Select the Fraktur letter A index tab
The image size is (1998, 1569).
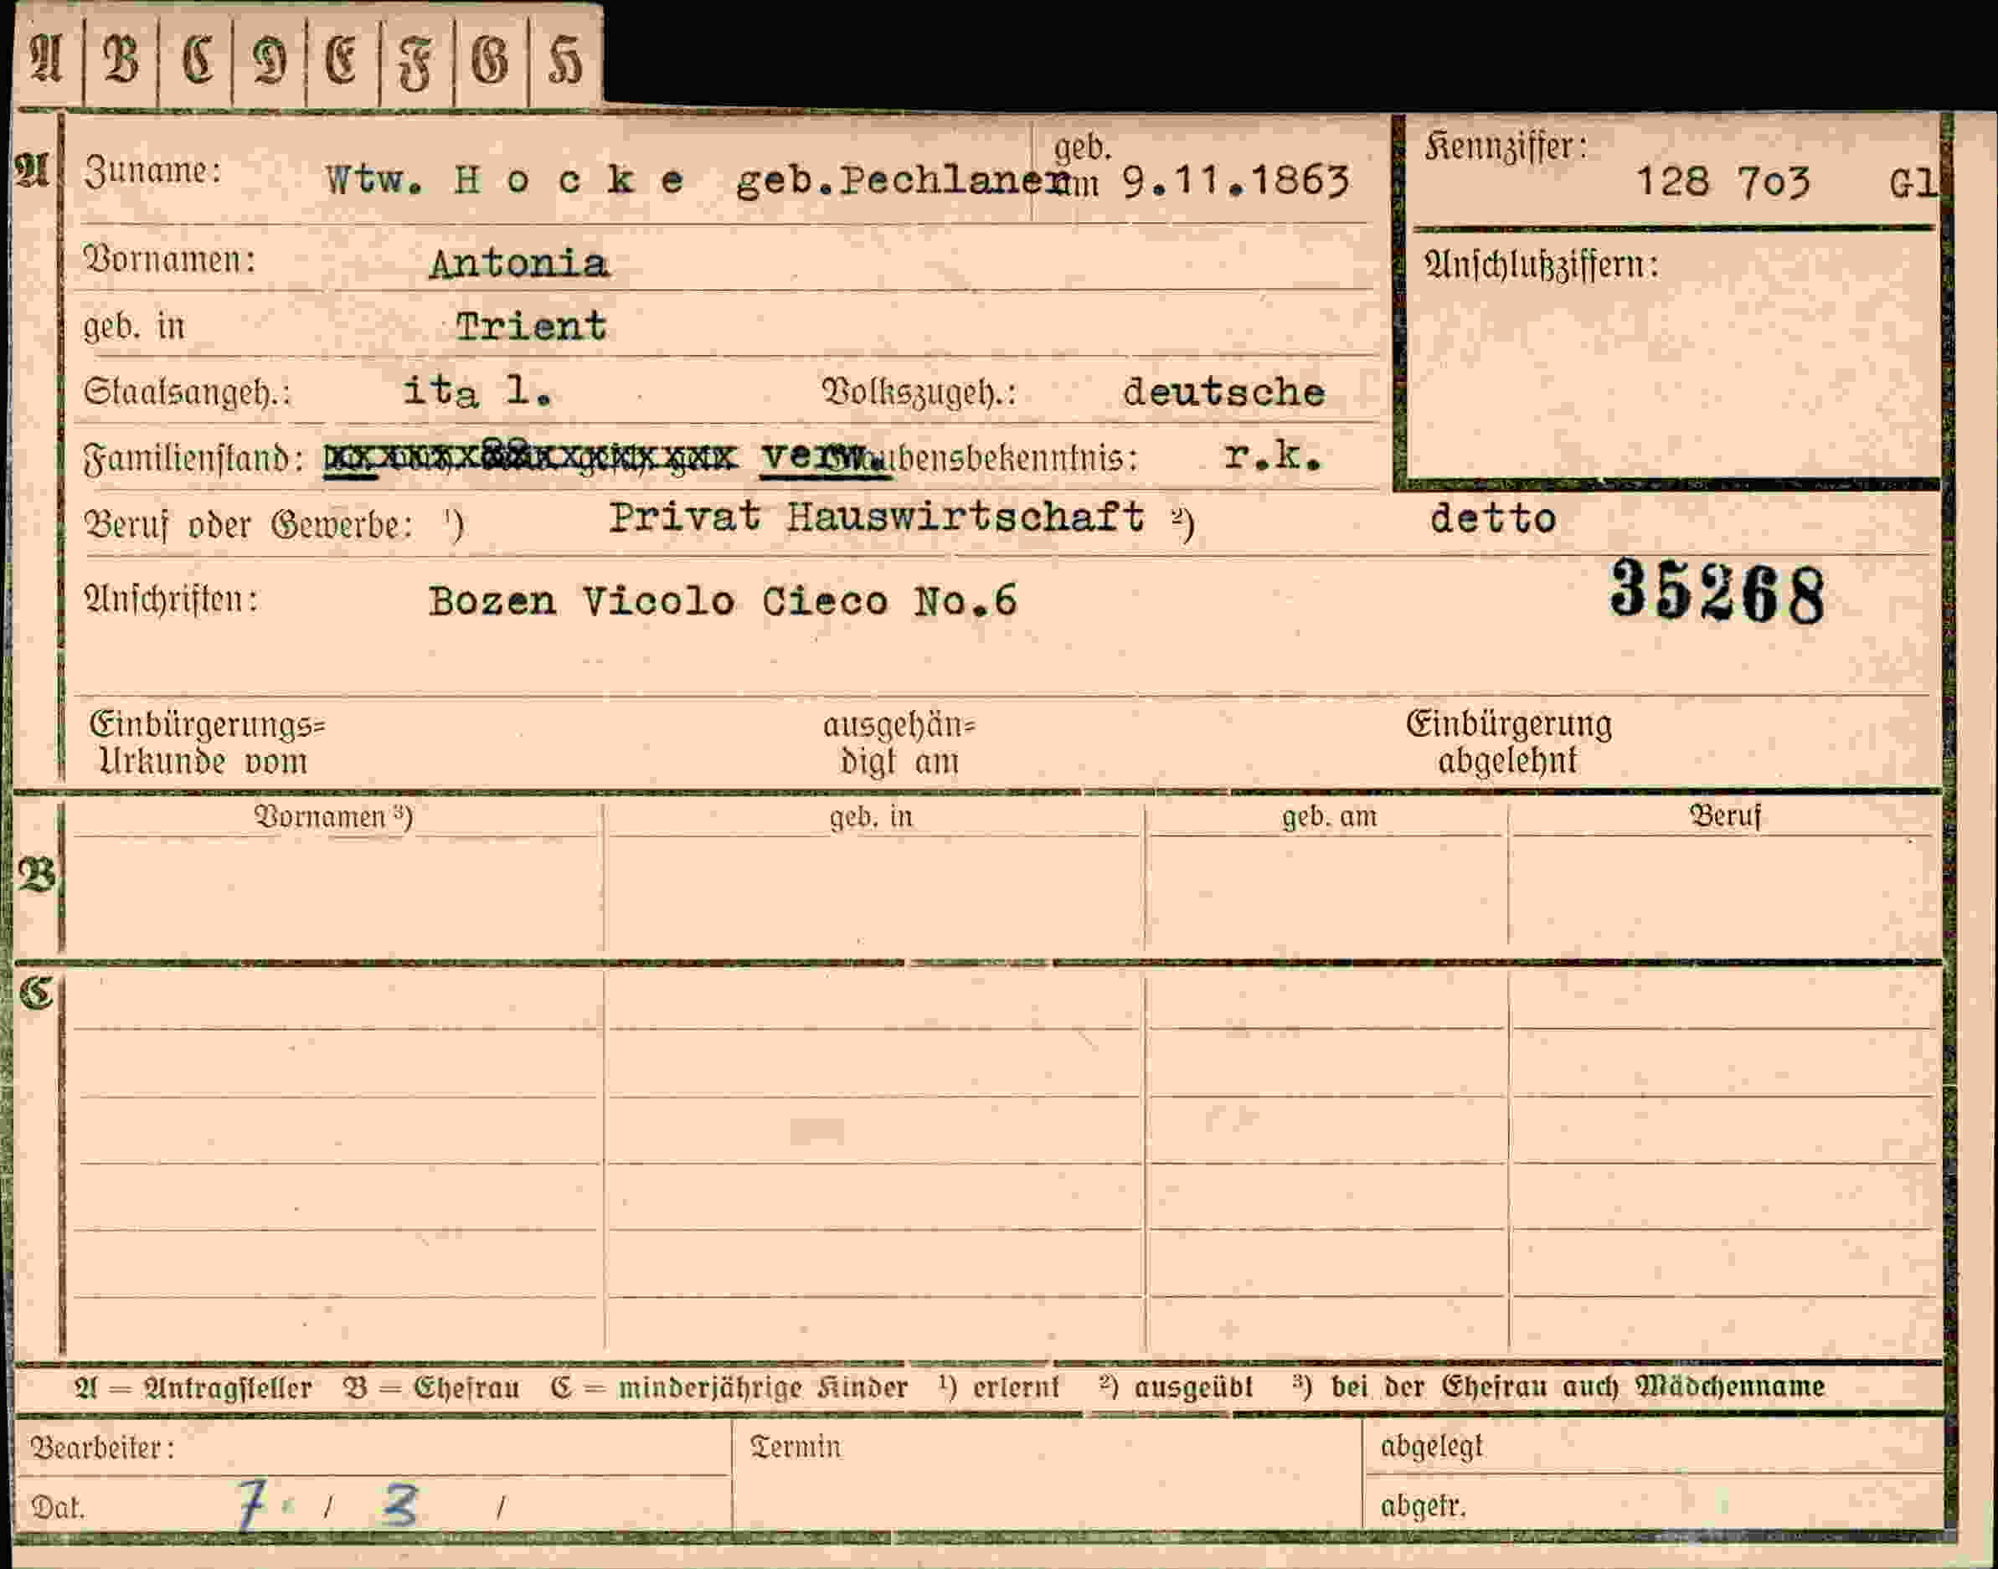coord(47,59)
